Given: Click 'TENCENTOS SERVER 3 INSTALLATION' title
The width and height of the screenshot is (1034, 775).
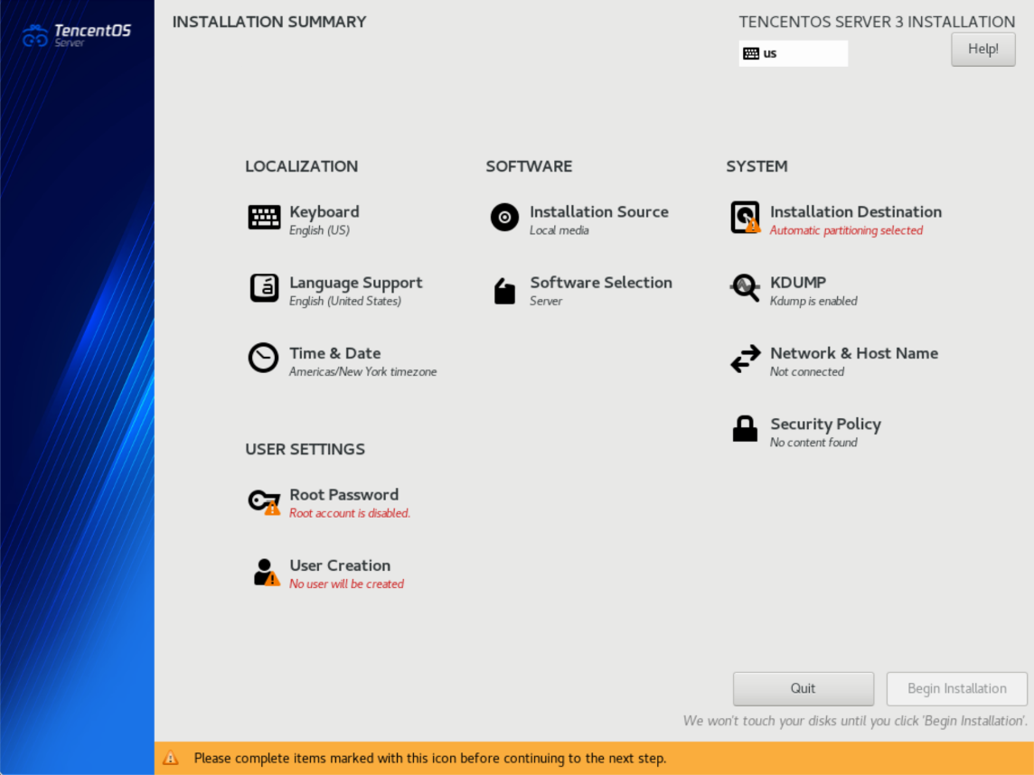Looking at the screenshot, I should (x=877, y=22).
